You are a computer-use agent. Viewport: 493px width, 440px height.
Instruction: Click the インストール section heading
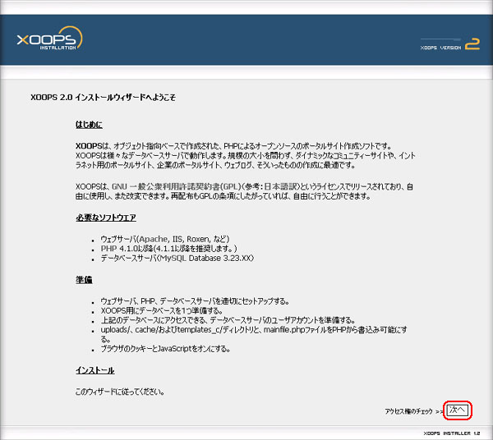pyautogui.click(x=95, y=370)
